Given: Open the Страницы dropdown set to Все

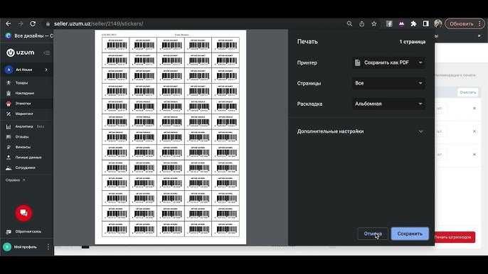Looking at the screenshot, I should 388,83.
